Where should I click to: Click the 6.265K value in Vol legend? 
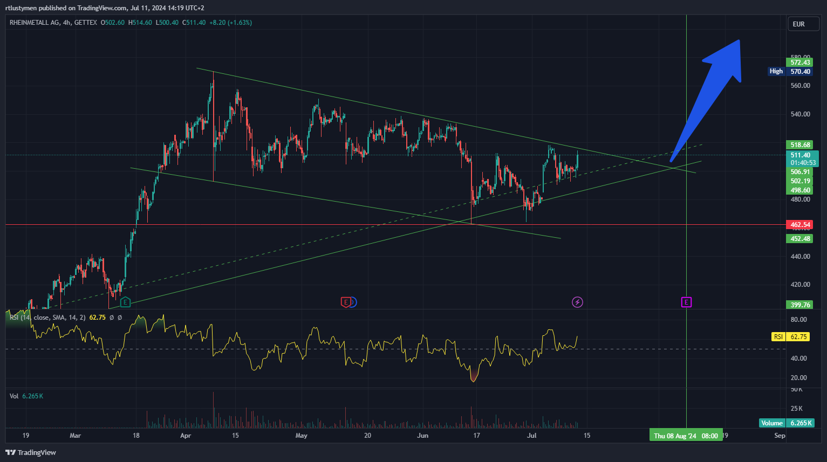click(x=33, y=396)
